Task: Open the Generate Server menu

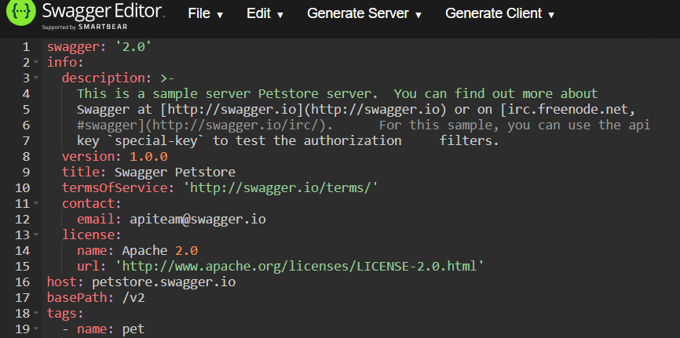Action: click(x=364, y=14)
